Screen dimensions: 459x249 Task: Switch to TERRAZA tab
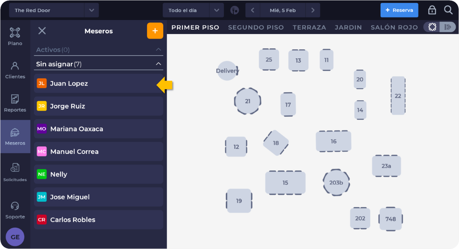tap(309, 27)
